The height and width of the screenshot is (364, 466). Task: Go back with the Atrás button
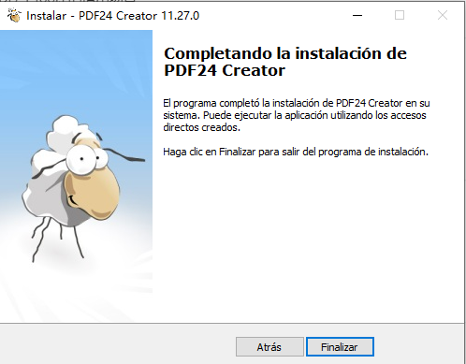coord(269,346)
